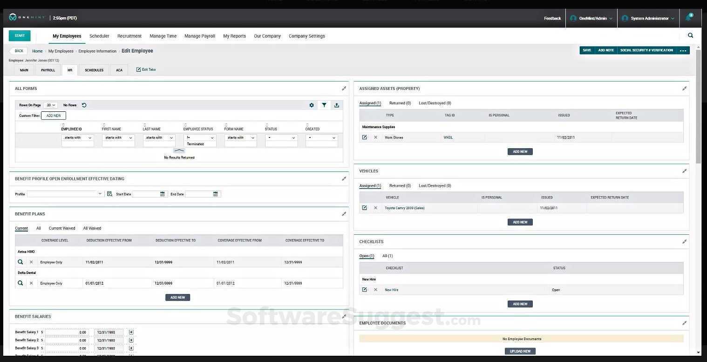Add history for Benefit Salary 1
Image resolution: width=707 pixels, height=362 pixels.
131,332
